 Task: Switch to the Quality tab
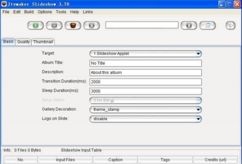point(23,42)
